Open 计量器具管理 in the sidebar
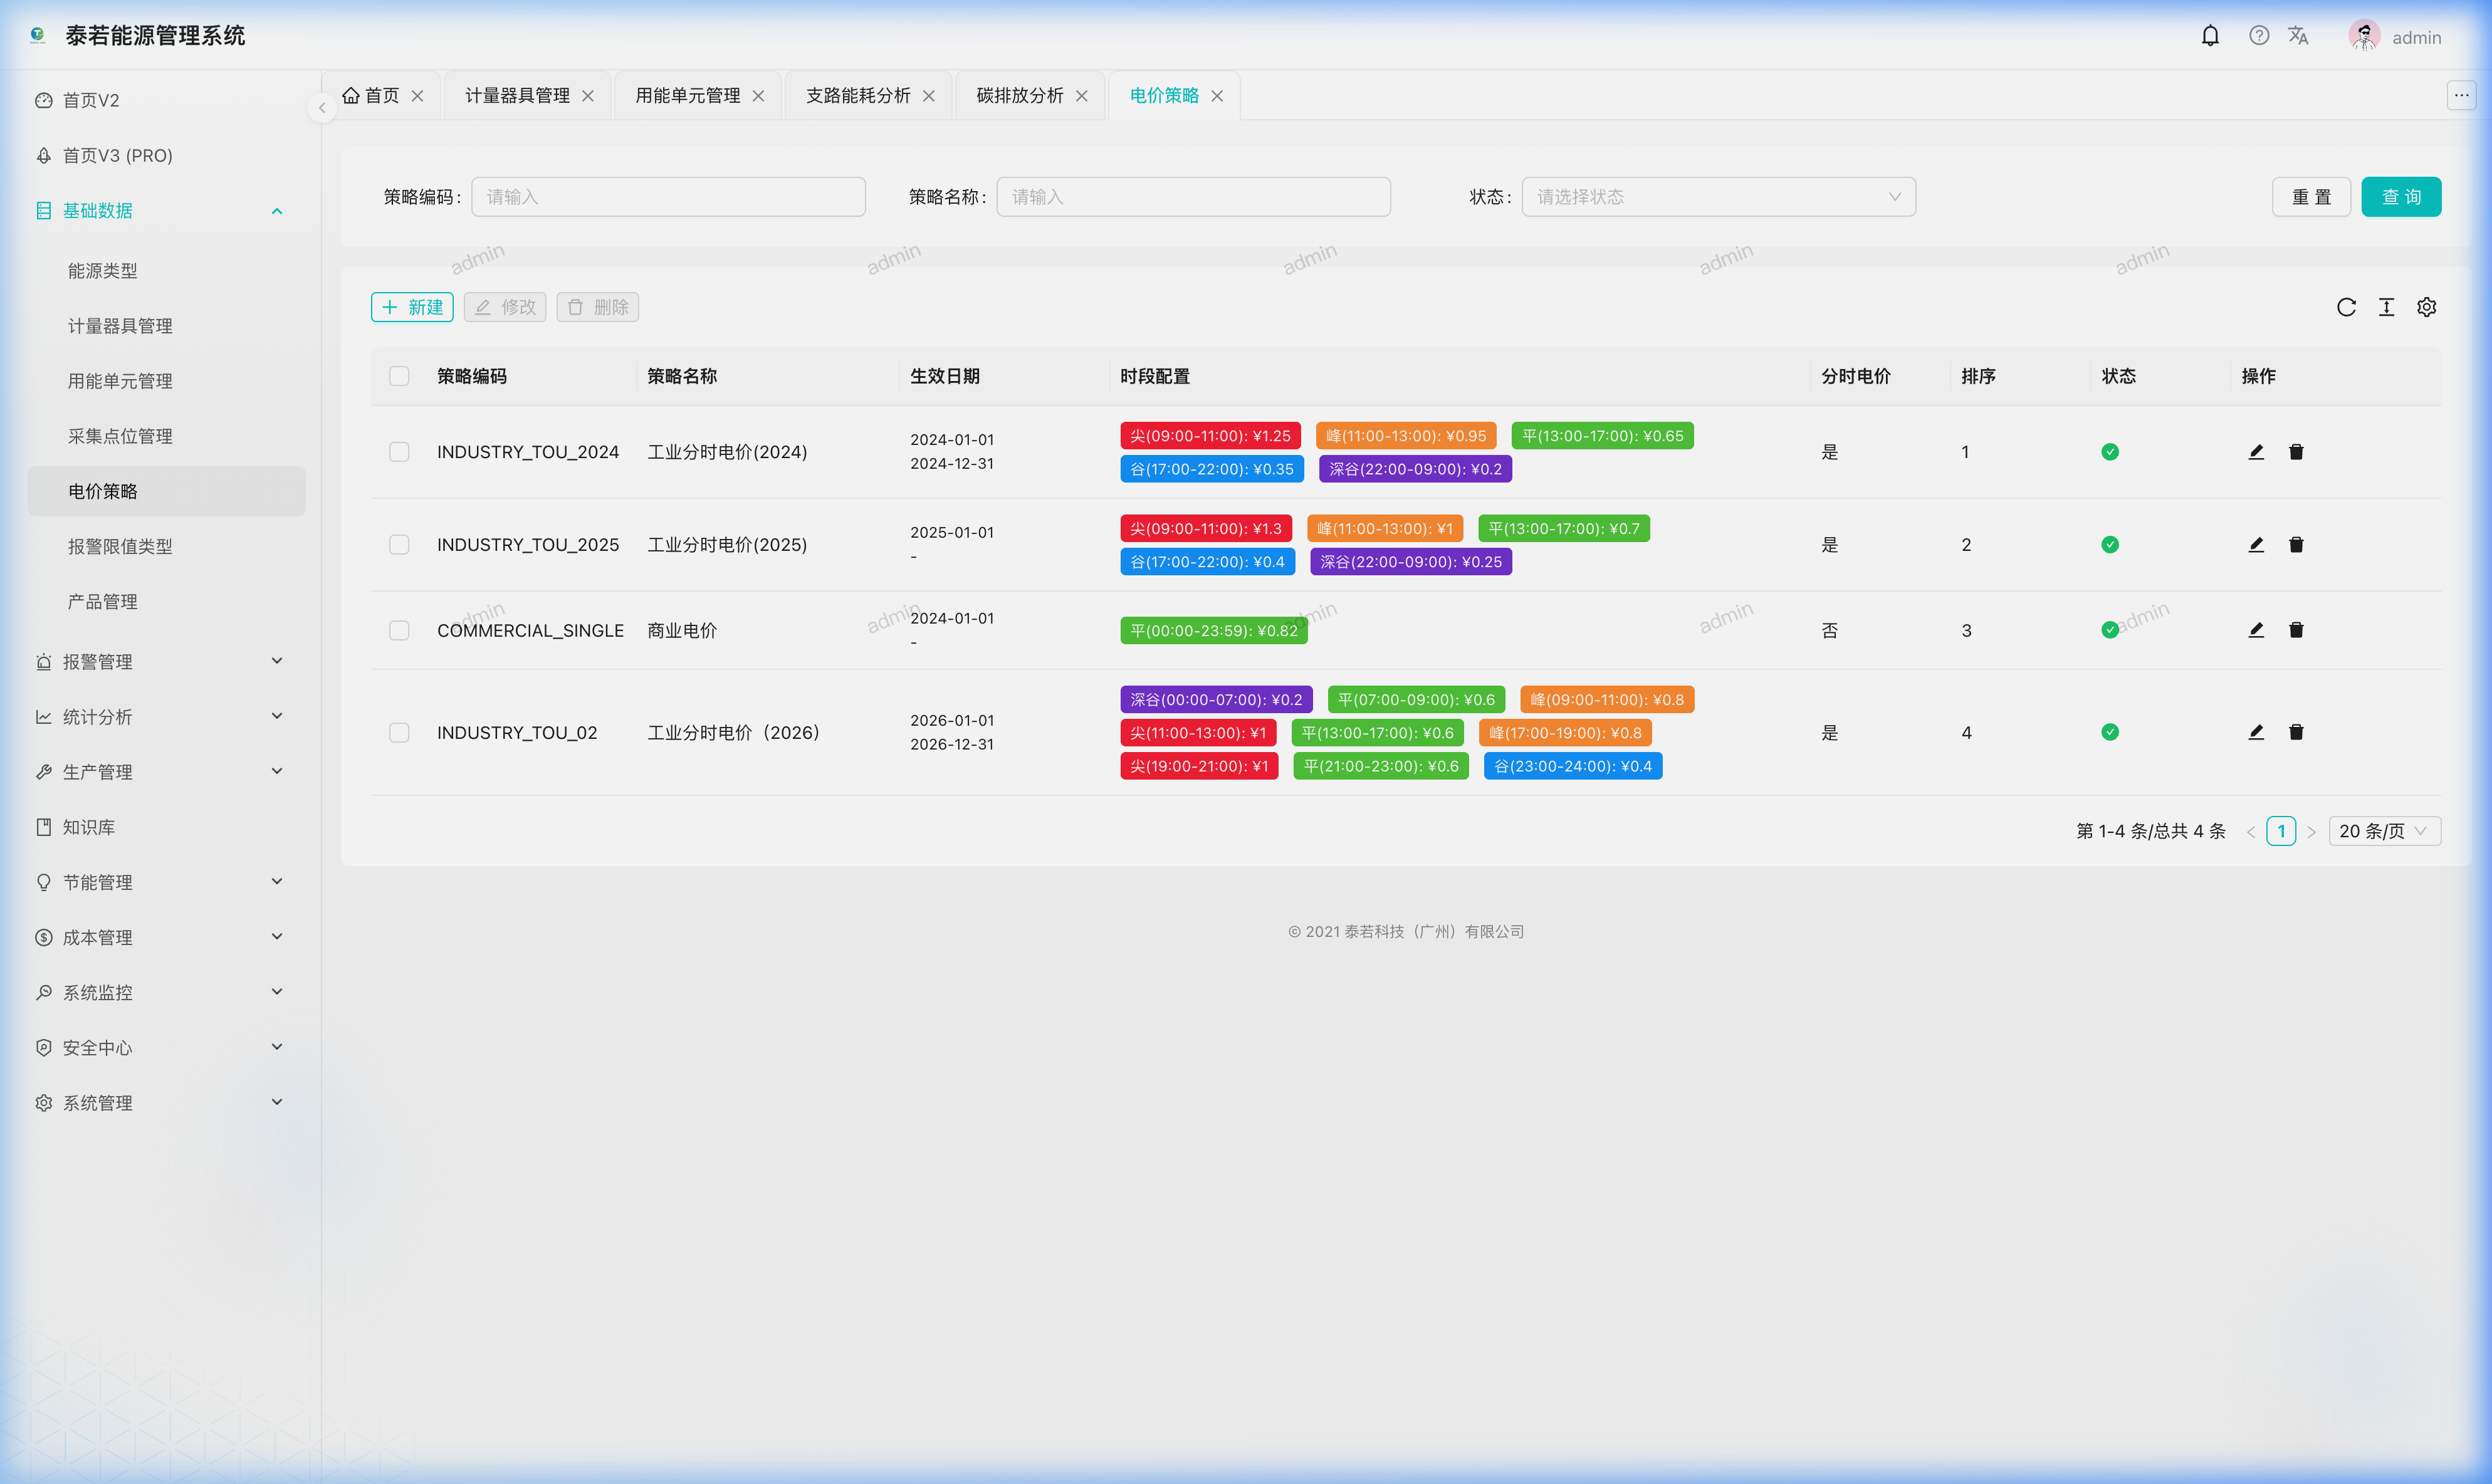 [x=120, y=326]
